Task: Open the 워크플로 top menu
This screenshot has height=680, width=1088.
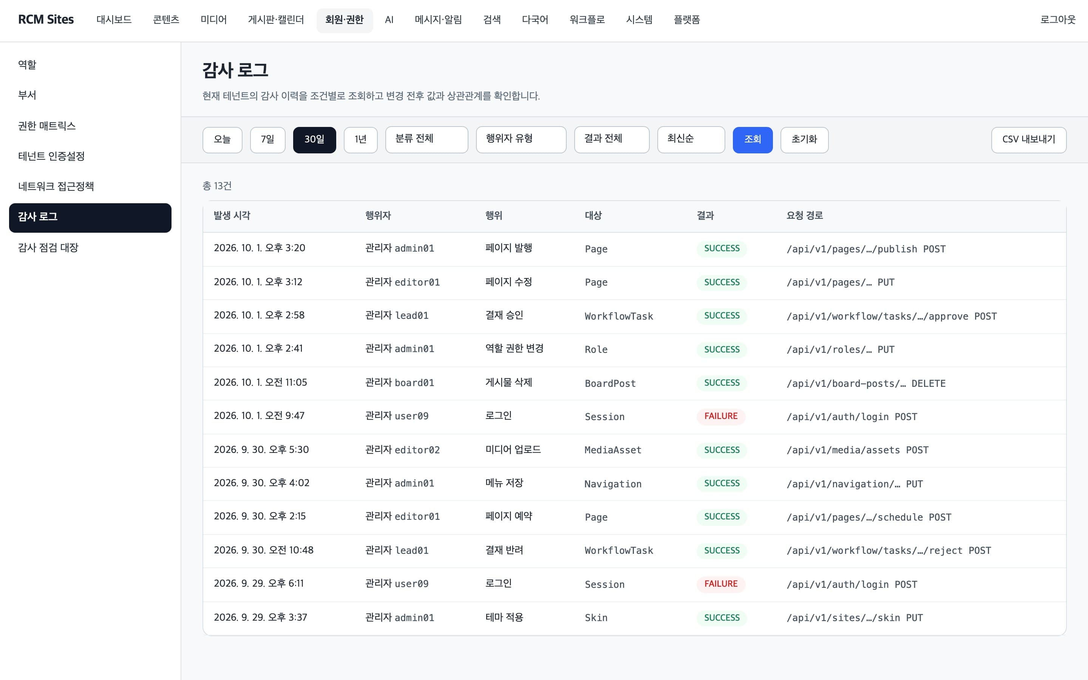Action: point(587,20)
